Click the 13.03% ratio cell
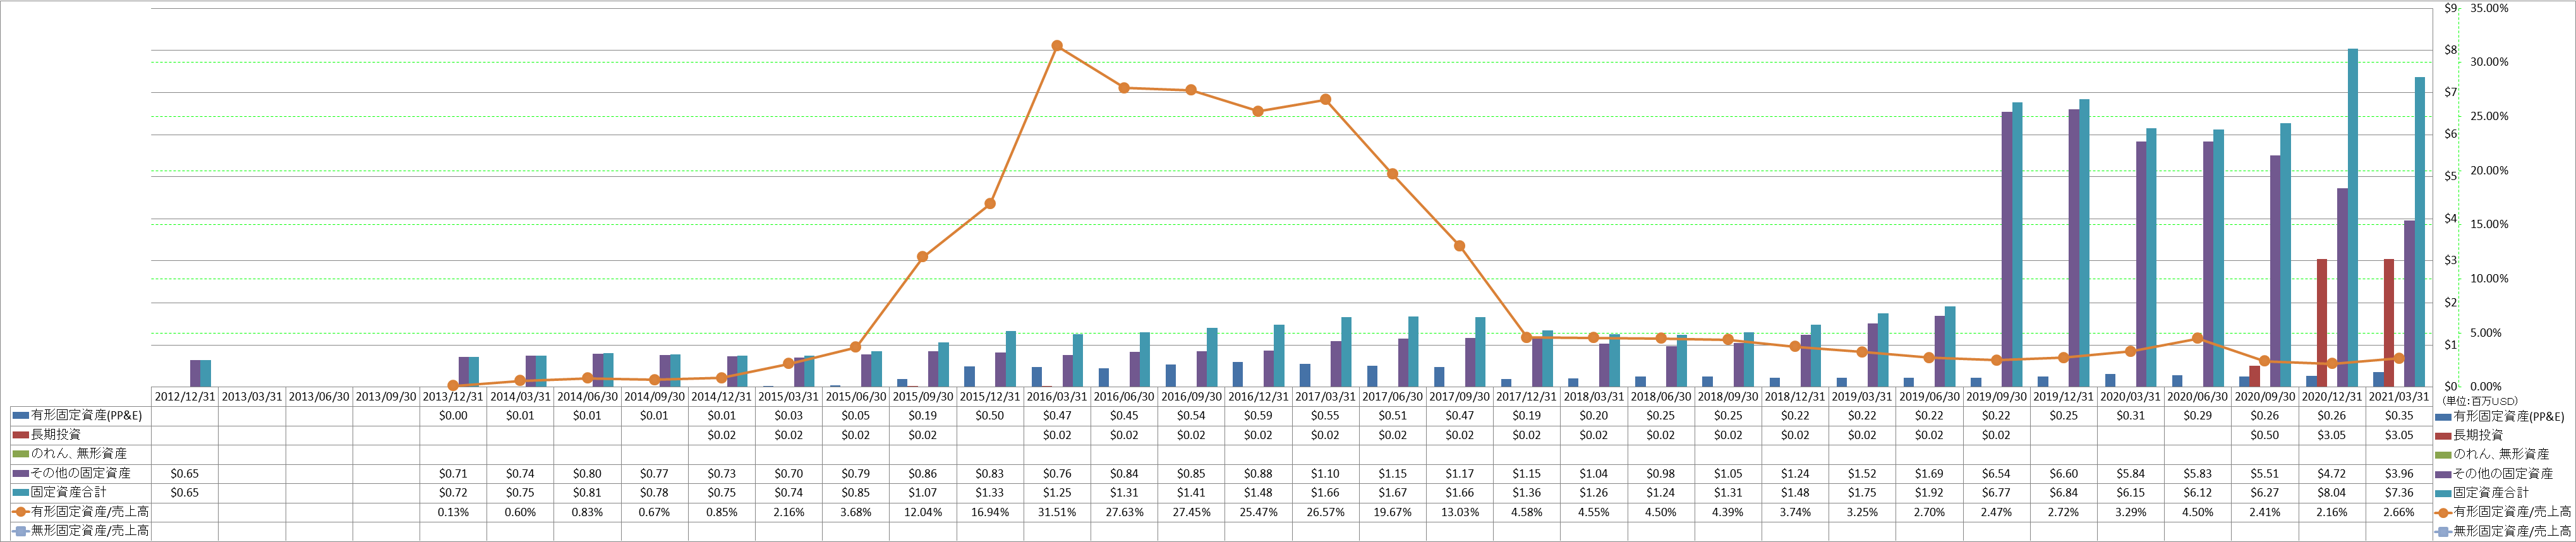This screenshot has height=542, width=2576. pos(1459,512)
